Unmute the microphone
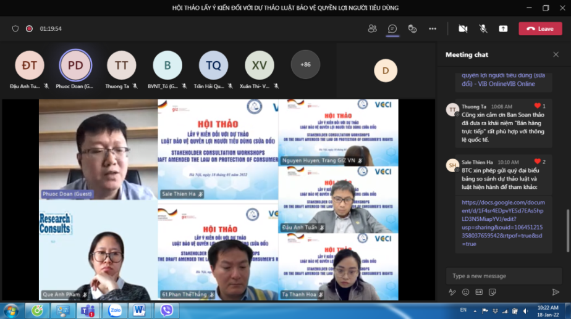 click(483, 28)
